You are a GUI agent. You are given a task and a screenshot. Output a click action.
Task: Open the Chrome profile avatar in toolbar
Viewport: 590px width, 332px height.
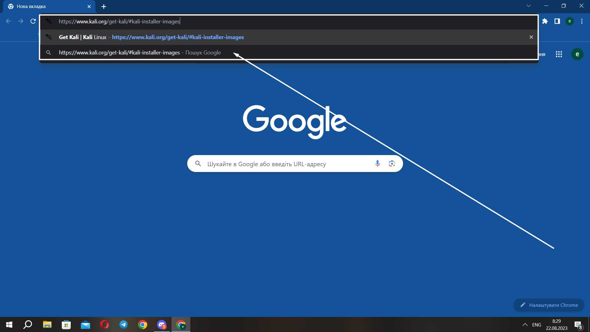click(x=570, y=21)
